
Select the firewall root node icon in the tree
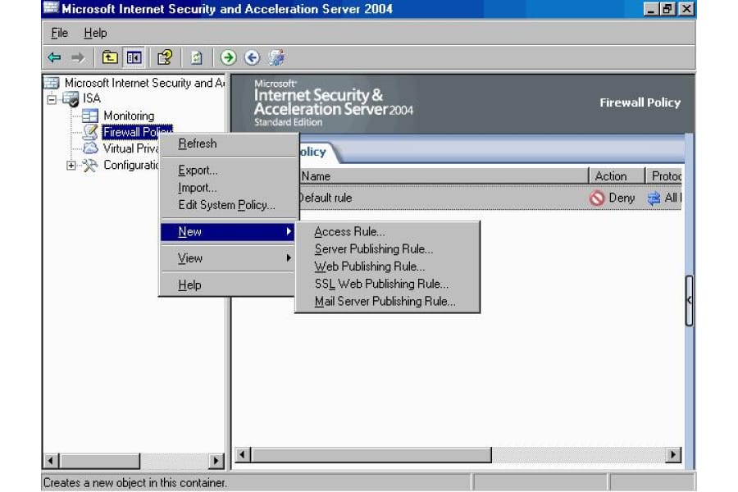(52, 83)
